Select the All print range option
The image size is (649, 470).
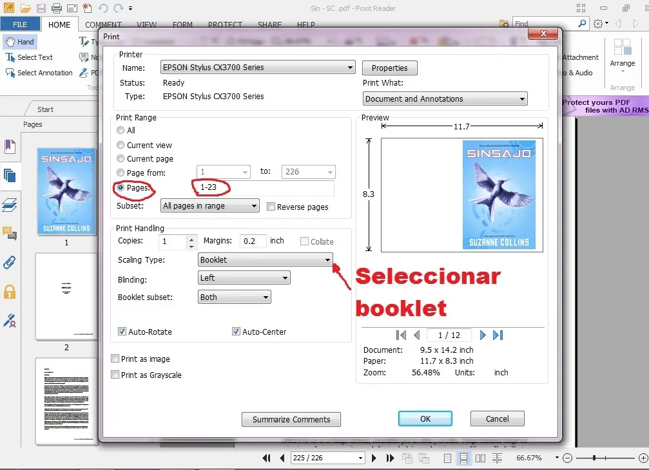pyautogui.click(x=121, y=130)
